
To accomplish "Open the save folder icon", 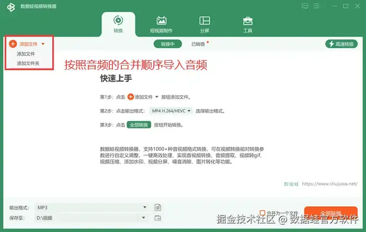I will point(158,218).
